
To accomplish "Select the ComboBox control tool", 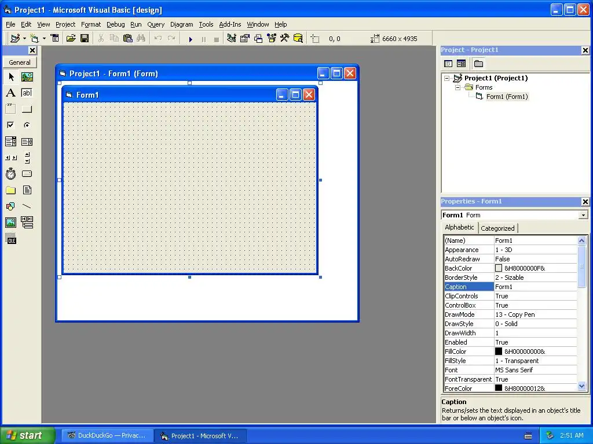I will (x=11, y=142).
